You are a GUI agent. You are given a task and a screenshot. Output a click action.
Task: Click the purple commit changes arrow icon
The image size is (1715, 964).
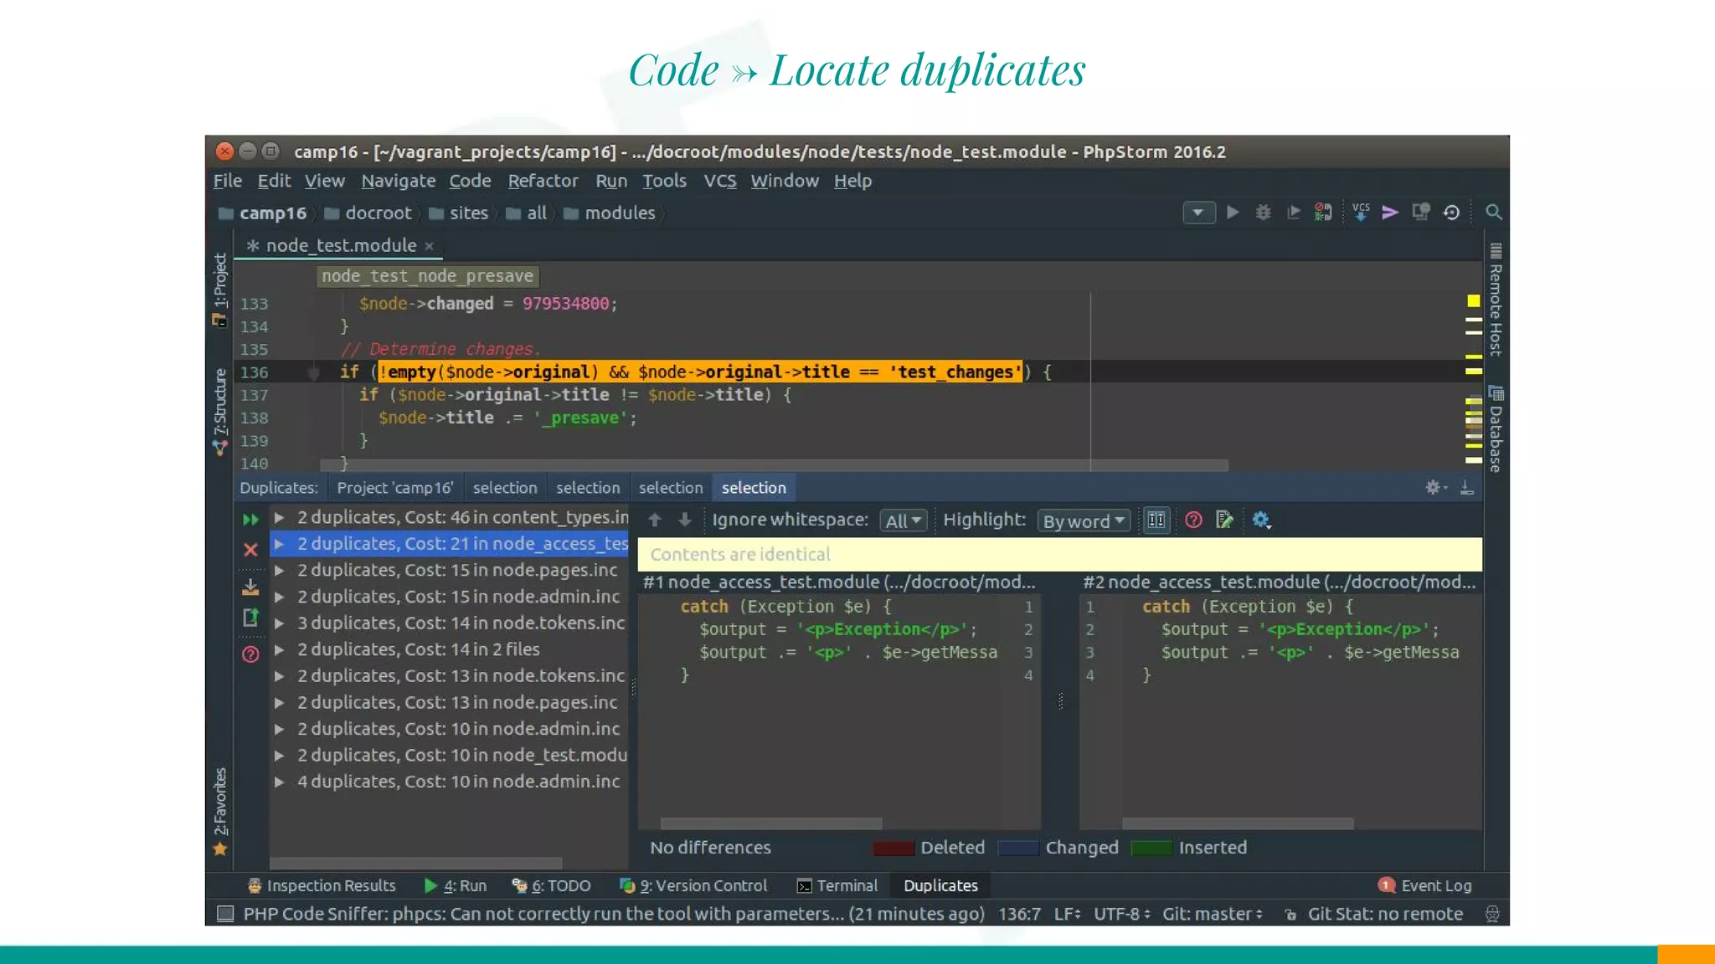tap(1390, 213)
